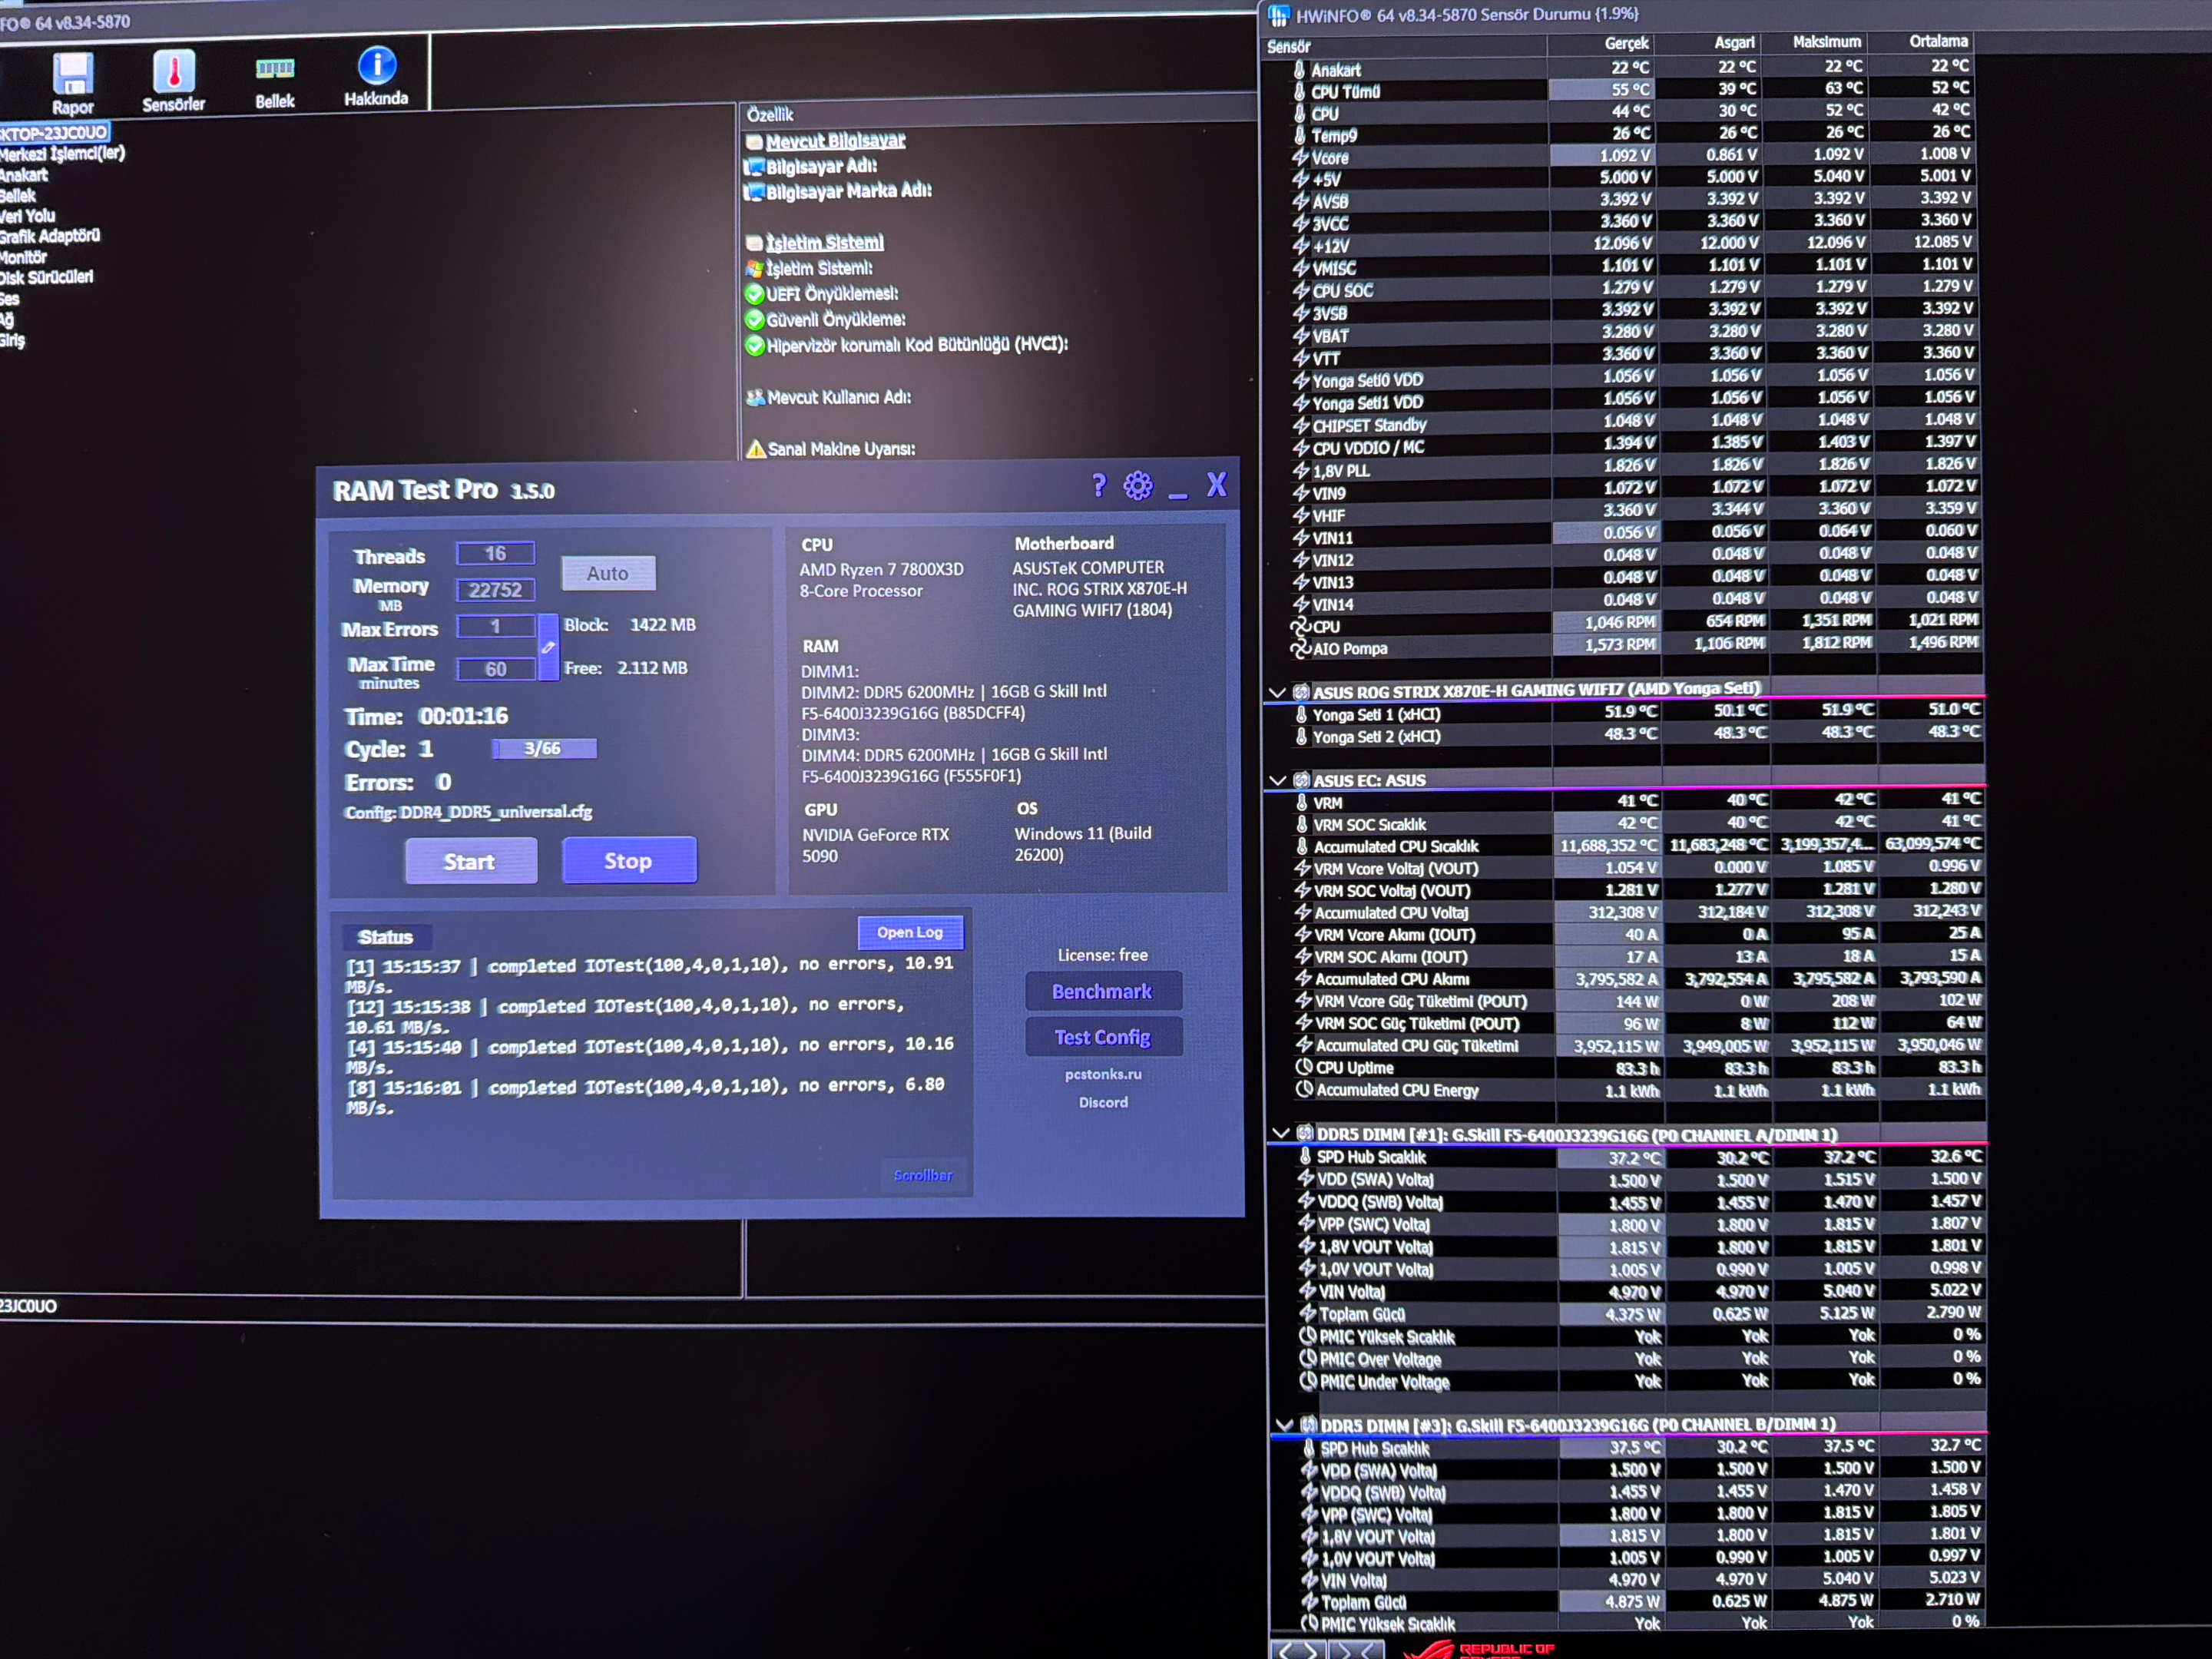Viewport: 2212px width, 1659px height.
Task: Select Anakart in the HWiNFO device tree
Action: (24, 175)
